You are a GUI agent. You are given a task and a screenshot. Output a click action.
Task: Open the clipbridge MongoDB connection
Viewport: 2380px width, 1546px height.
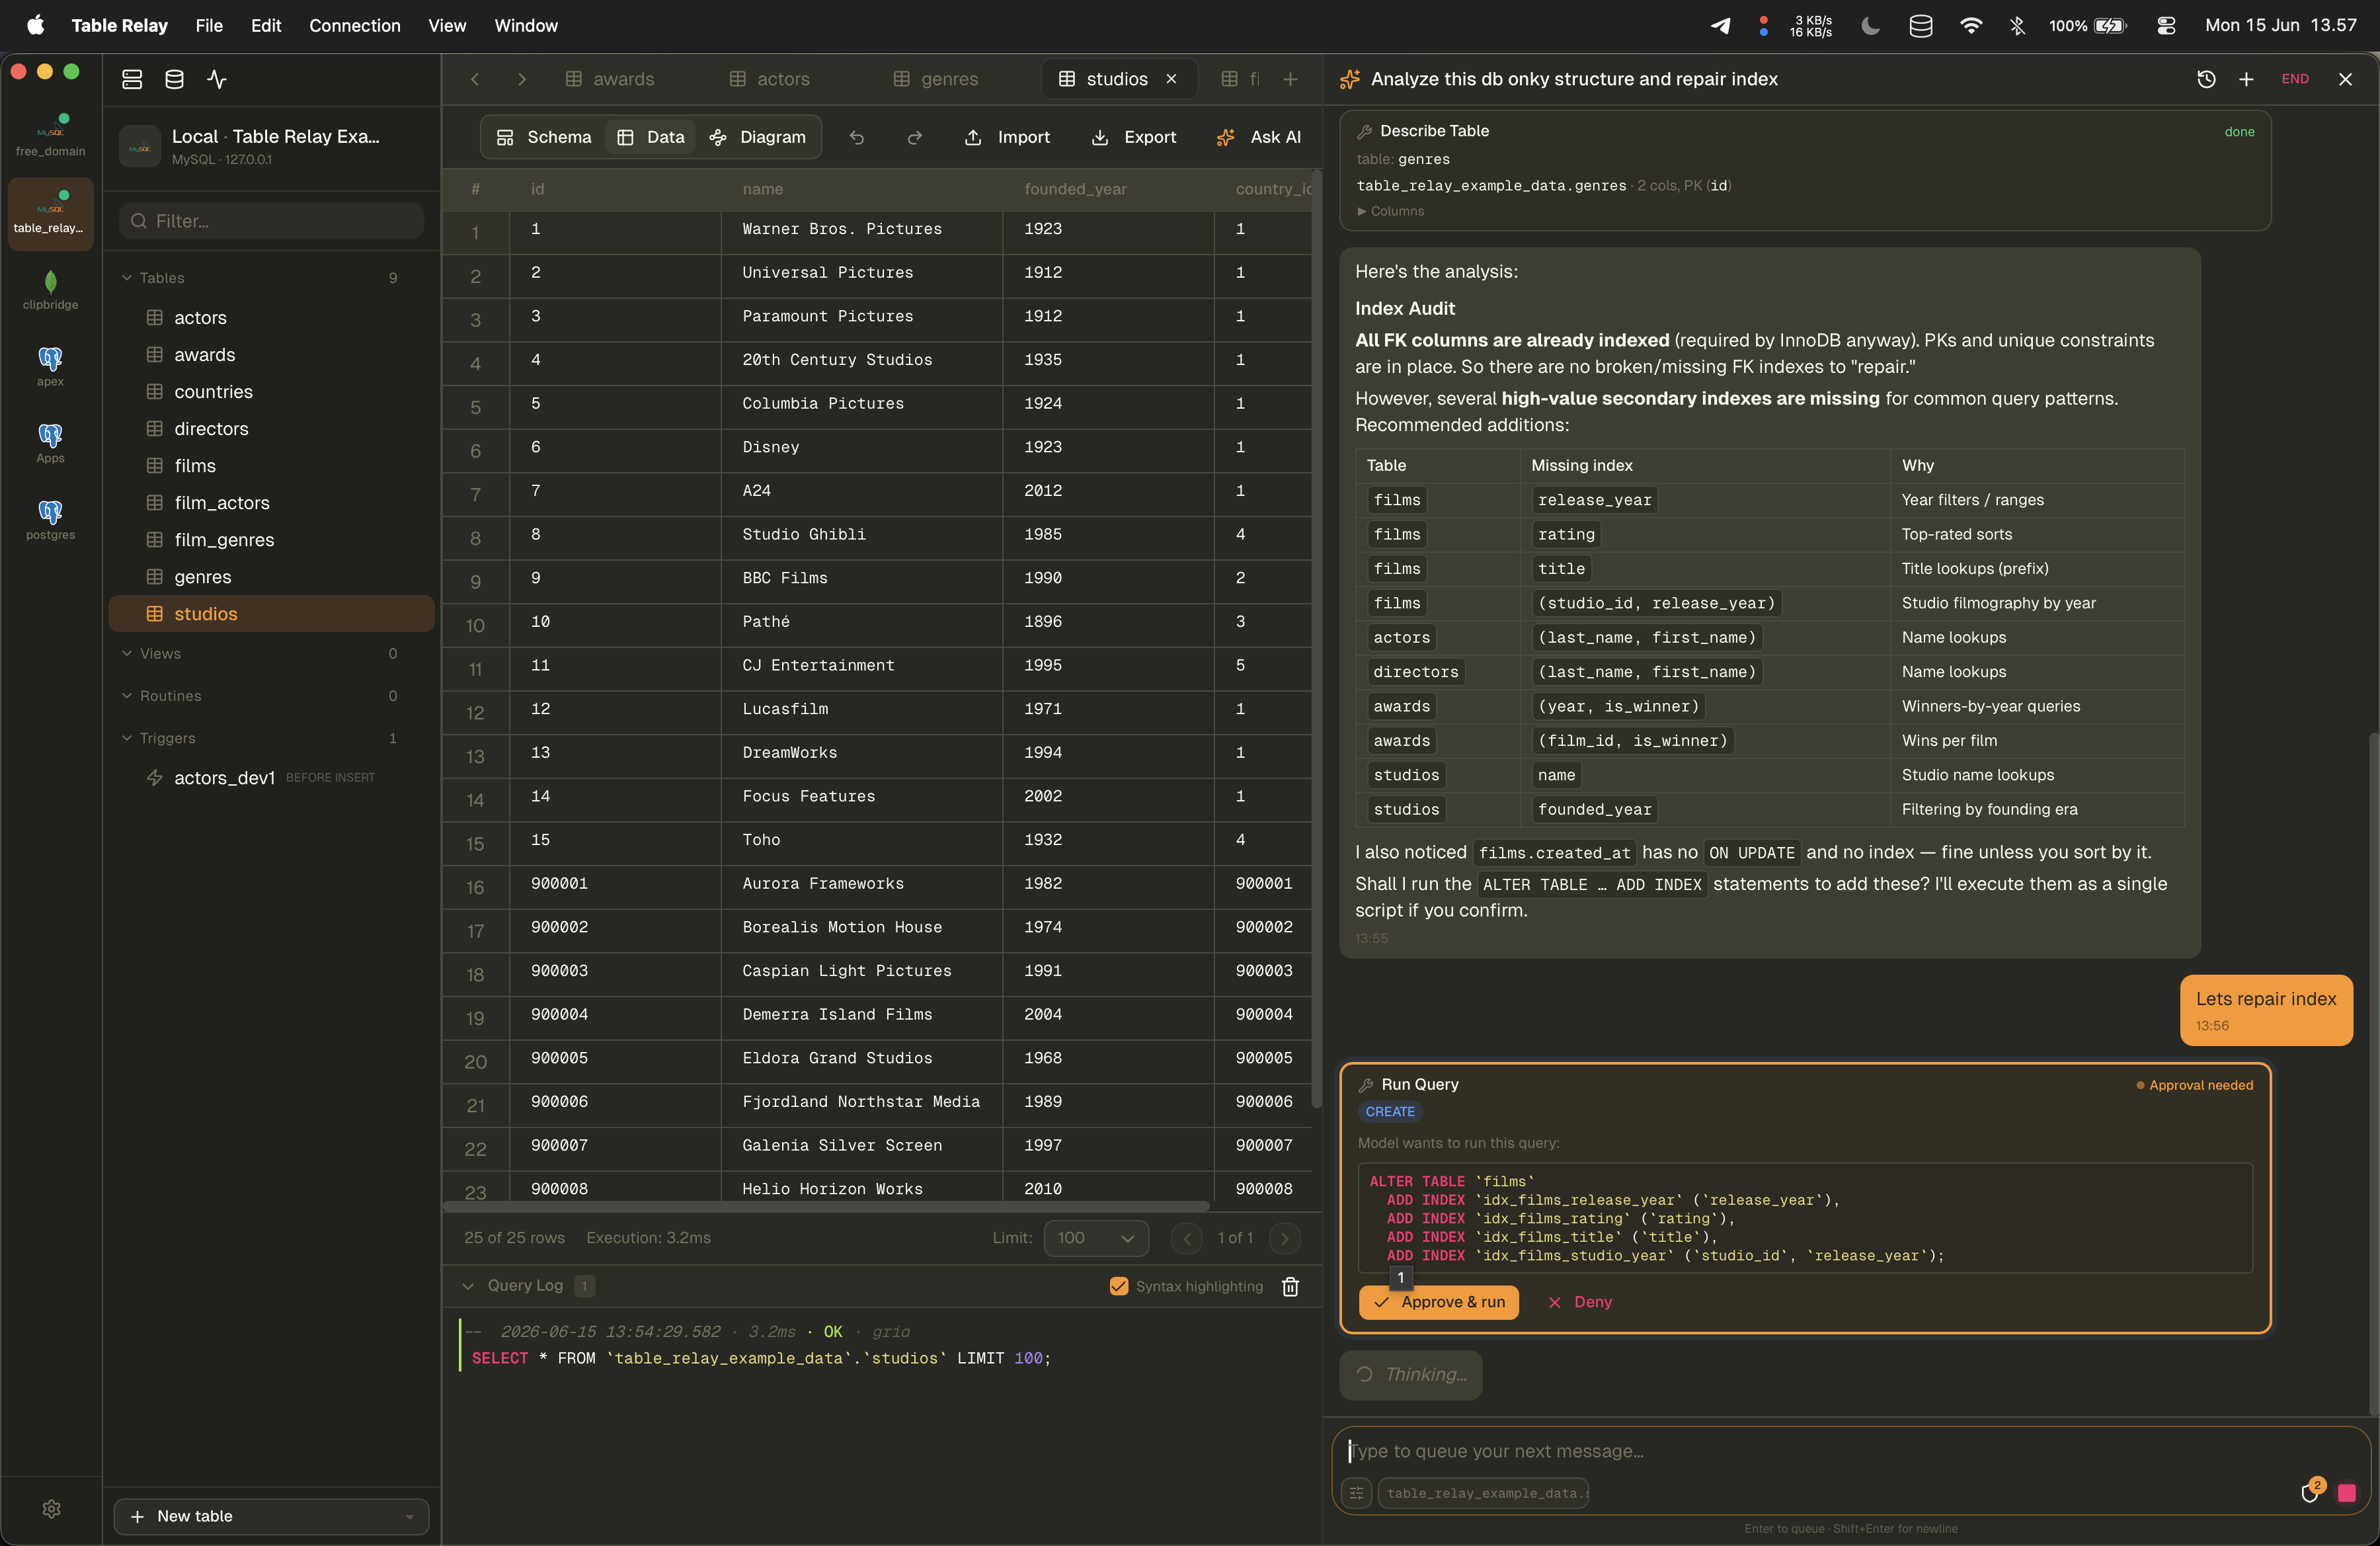pos(50,290)
